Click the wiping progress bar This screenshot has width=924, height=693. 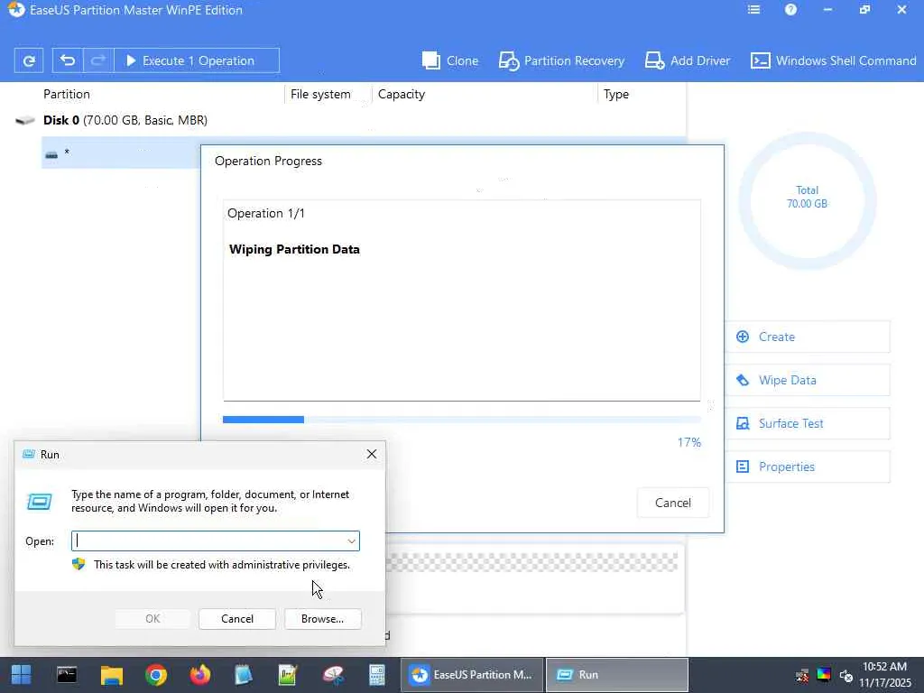[462, 420]
